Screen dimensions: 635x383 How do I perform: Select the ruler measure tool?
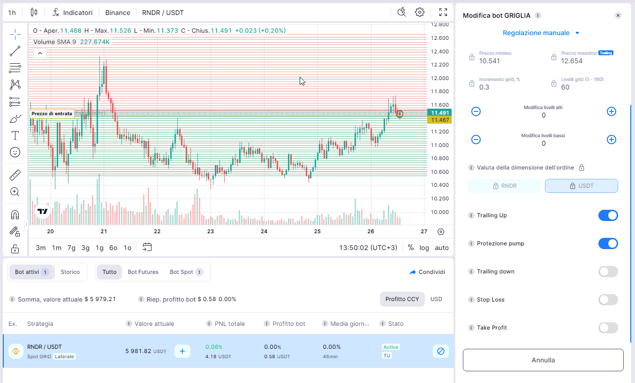click(x=15, y=175)
